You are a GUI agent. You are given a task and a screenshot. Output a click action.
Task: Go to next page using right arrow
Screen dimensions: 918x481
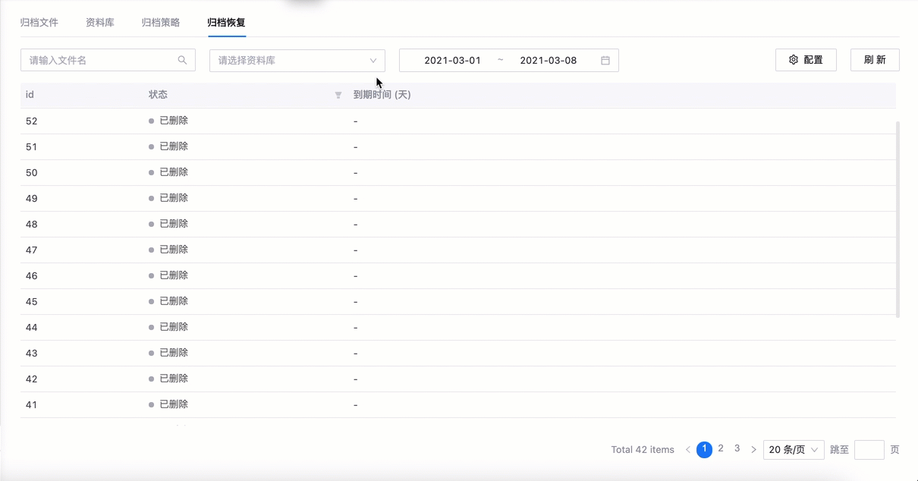pyautogui.click(x=753, y=450)
